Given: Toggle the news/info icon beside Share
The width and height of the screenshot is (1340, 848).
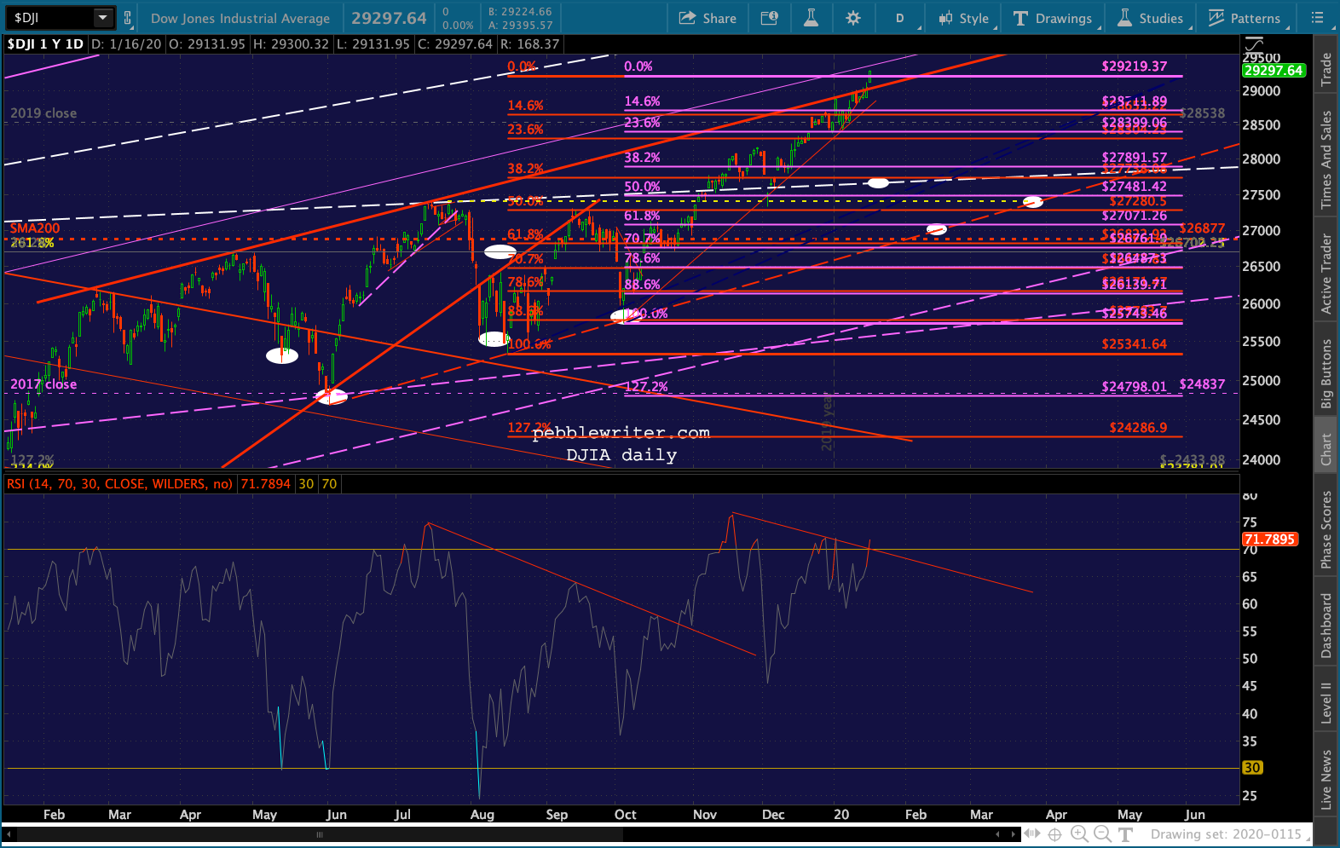Looking at the screenshot, I should point(769,18).
